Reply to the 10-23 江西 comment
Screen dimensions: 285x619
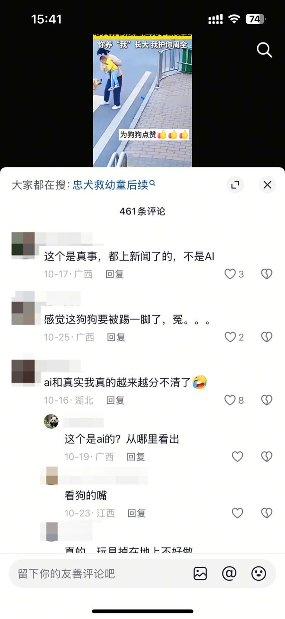pos(136,514)
